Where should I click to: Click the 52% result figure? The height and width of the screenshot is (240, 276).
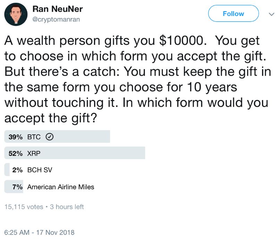[x=15, y=153]
